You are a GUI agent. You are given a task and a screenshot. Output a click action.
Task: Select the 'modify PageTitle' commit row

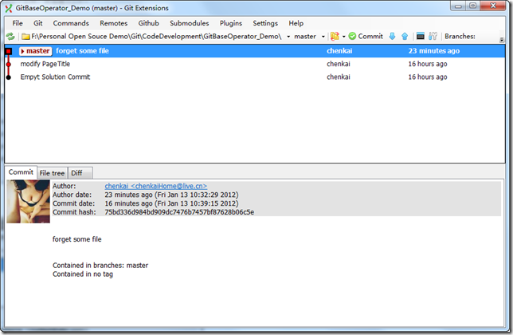click(x=255, y=64)
